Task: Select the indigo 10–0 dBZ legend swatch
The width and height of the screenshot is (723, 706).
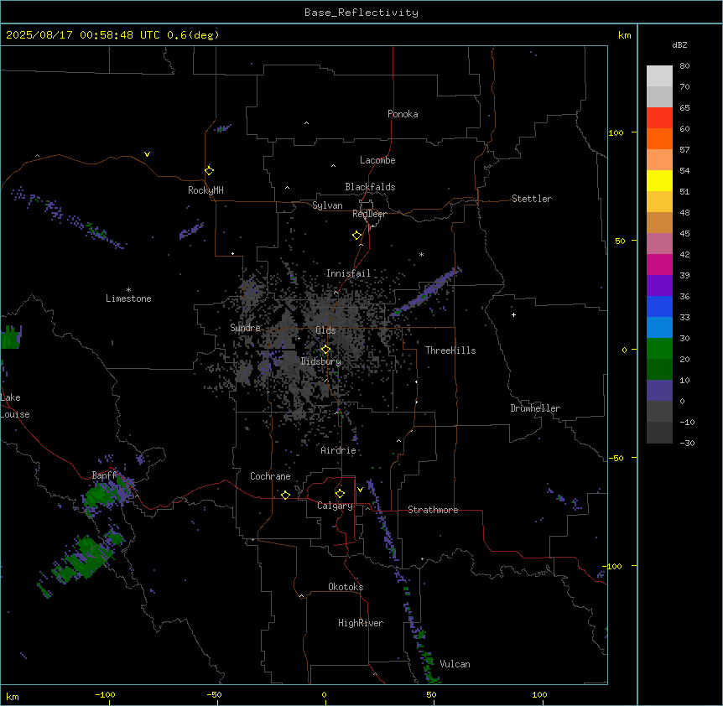Action: coord(659,391)
